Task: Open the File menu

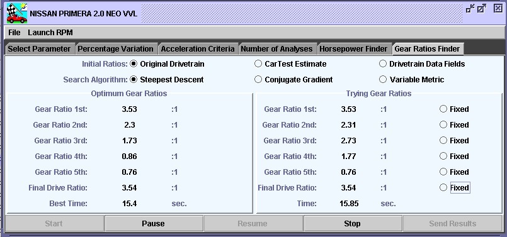Action: pos(14,33)
